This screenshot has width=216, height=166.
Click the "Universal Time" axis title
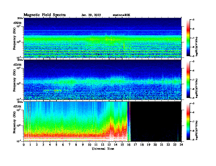pos(103,149)
